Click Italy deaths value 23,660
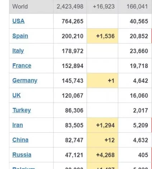This screenshot has width=152, height=169. [139, 51]
